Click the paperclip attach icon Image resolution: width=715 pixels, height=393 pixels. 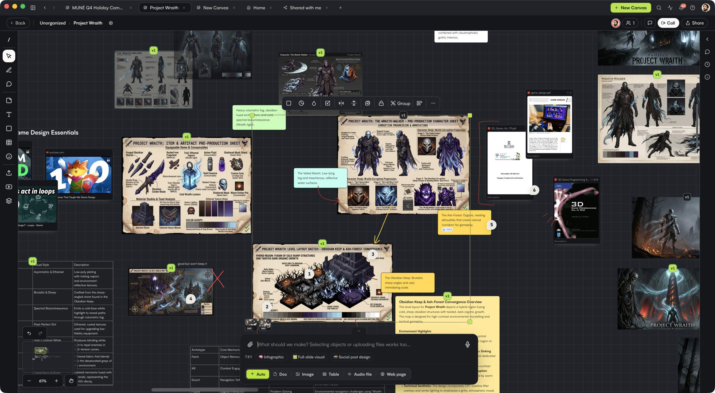coord(250,344)
